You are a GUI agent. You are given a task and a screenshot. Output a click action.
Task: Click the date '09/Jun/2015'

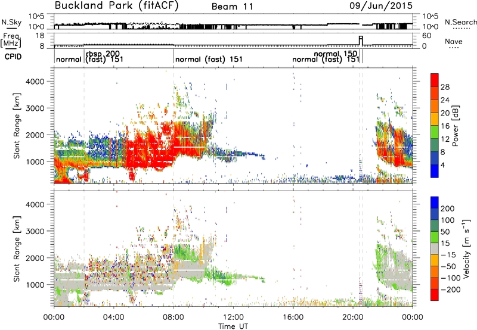pyautogui.click(x=381, y=6)
